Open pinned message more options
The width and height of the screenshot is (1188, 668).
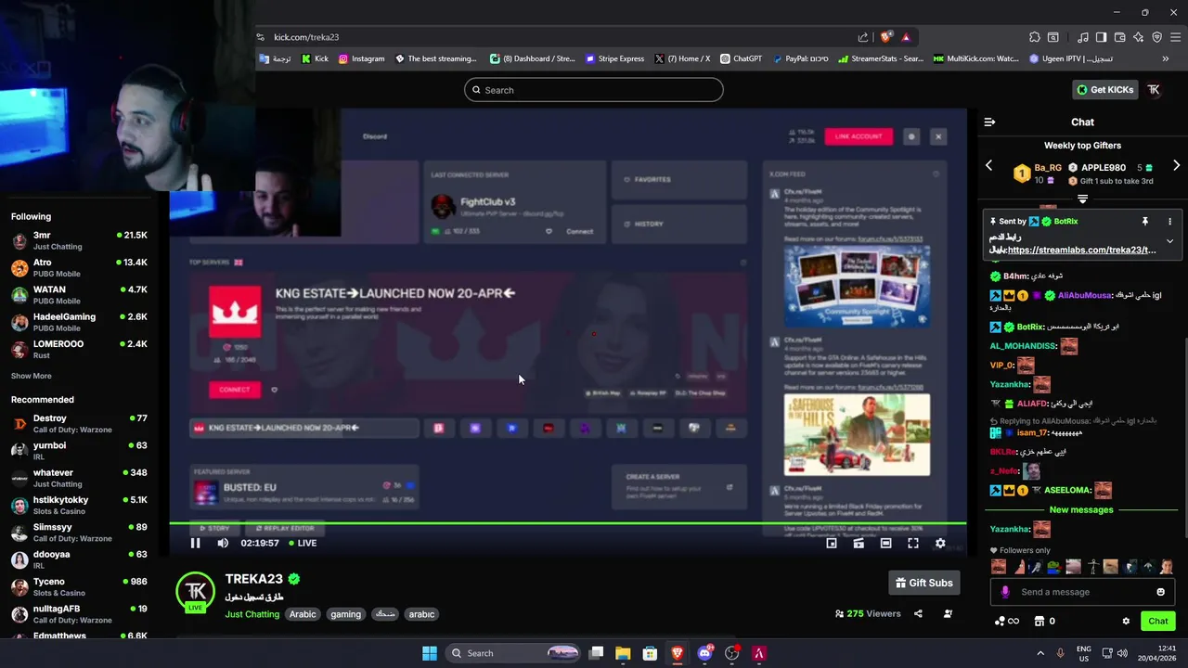pos(1169,222)
